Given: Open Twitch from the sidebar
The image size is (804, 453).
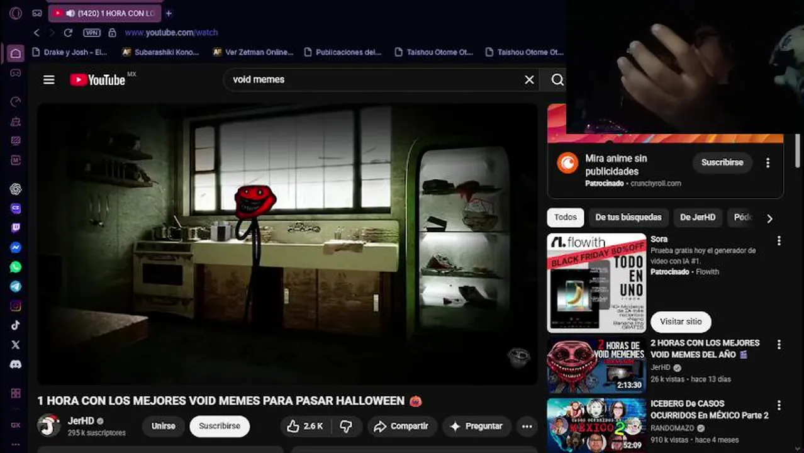Looking at the screenshot, I should (x=16, y=228).
